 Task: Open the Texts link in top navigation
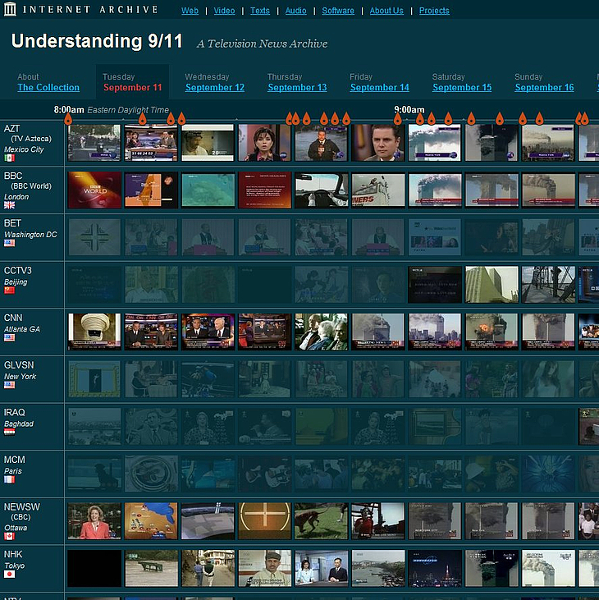point(260,11)
